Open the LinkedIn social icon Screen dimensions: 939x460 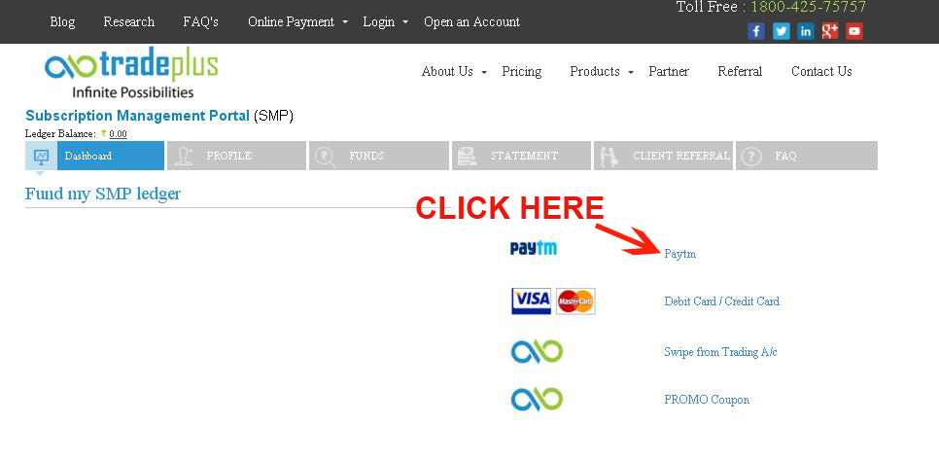pyautogui.click(x=806, y=31)
